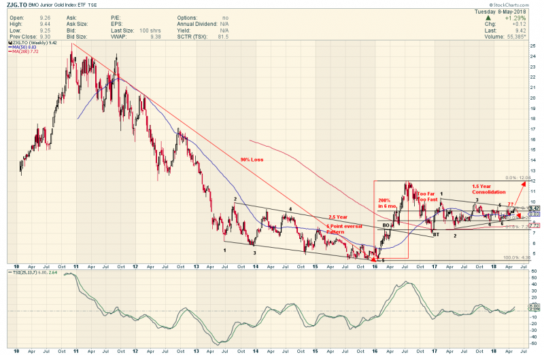Click the Prev Close value 9.30
544x355 pixels.
(x=45, y=37)
